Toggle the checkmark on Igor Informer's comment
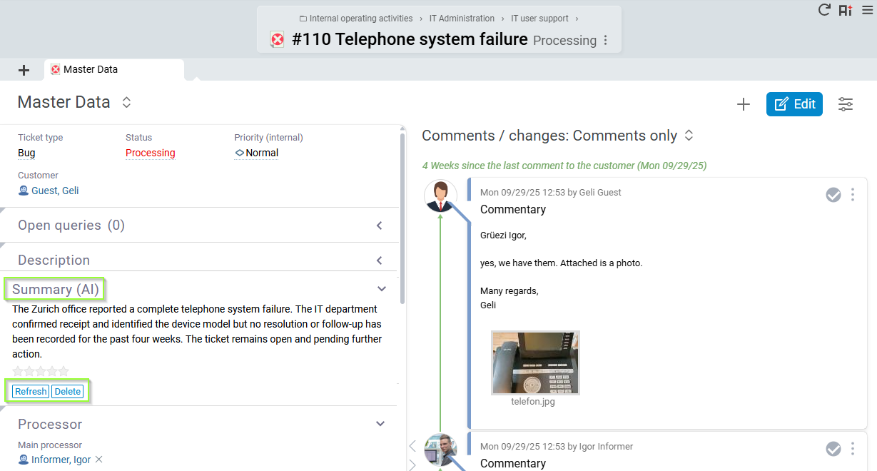The image size is (877, 471). click(x=833, y=449)
